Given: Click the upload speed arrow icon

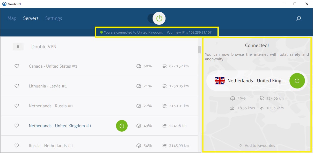Looking at the screenshot, I should tap(262, 108).
